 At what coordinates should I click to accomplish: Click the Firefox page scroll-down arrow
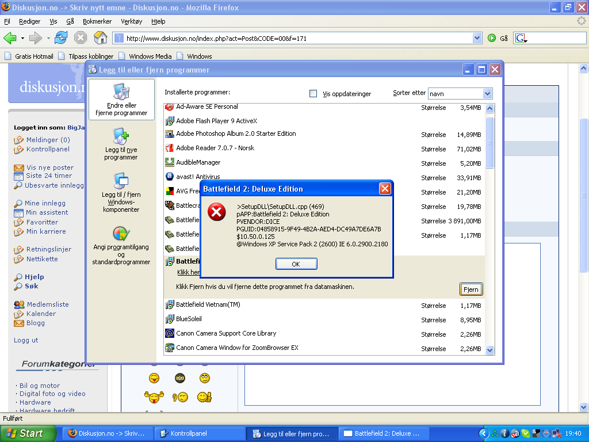pyautogui.click(x=583, y=407)
